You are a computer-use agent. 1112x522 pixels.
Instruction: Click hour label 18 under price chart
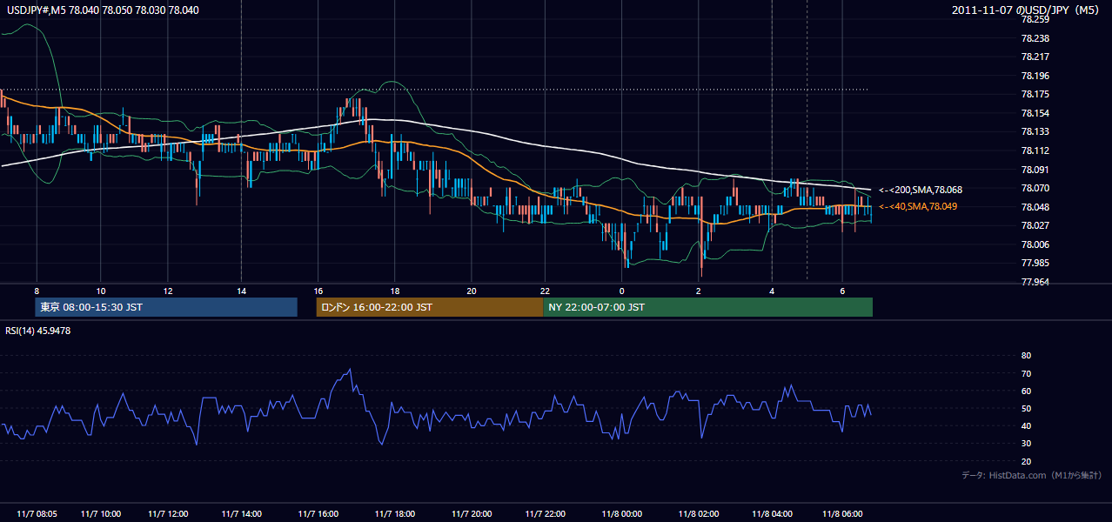(x=395, y=291)
